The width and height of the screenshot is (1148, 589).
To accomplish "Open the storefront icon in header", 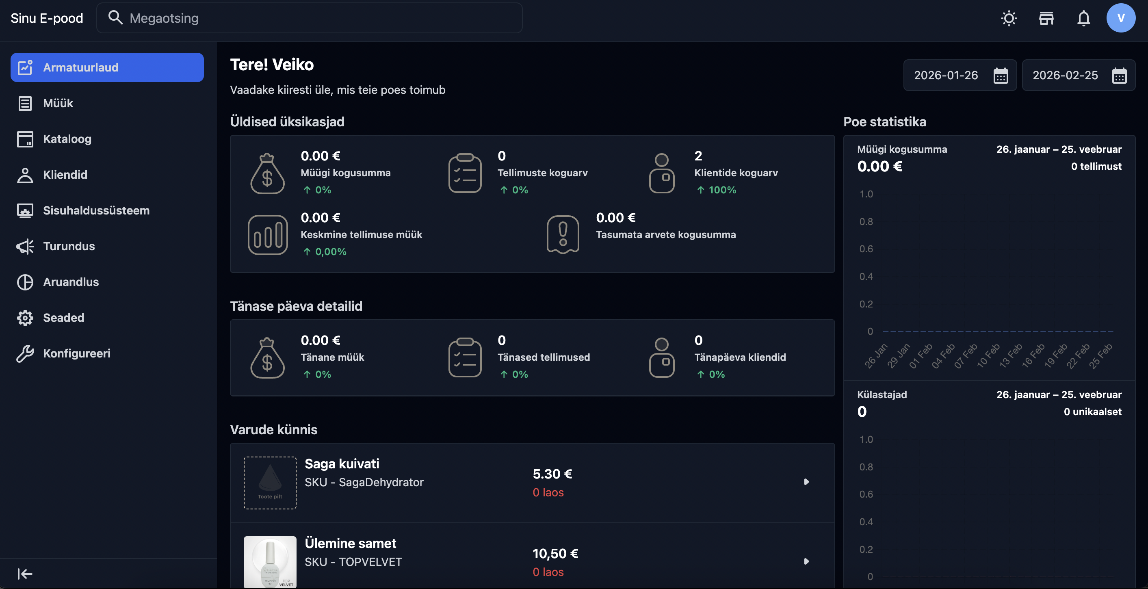I will pyautogui.click(x=1046, y=18).
